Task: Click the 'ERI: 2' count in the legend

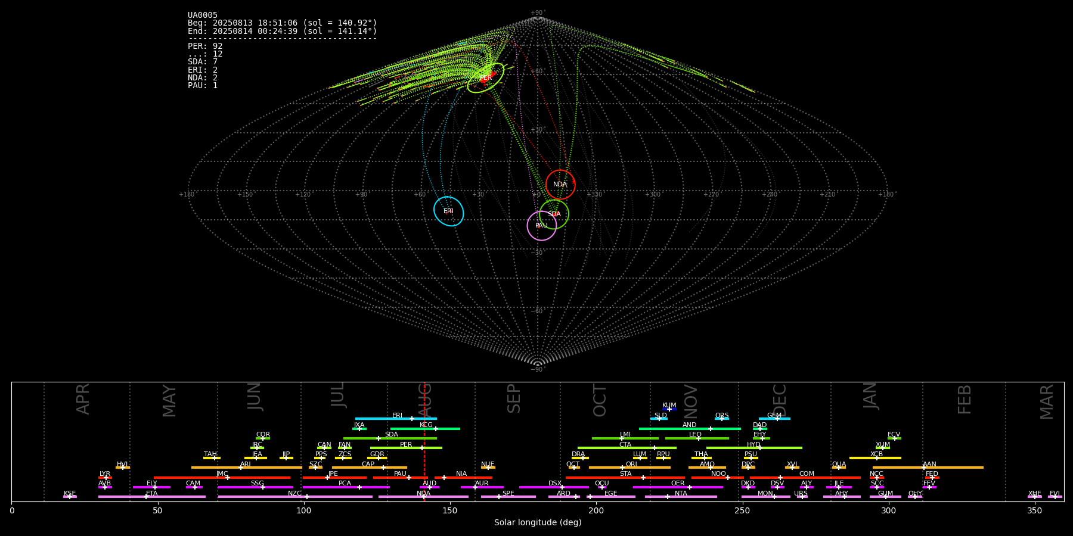Action: [x=203, y=70]
